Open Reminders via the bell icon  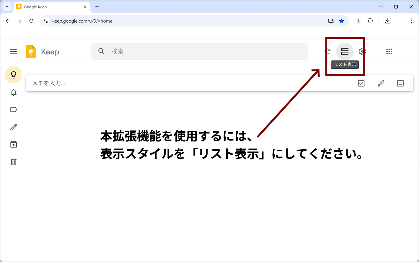[13, 92]
